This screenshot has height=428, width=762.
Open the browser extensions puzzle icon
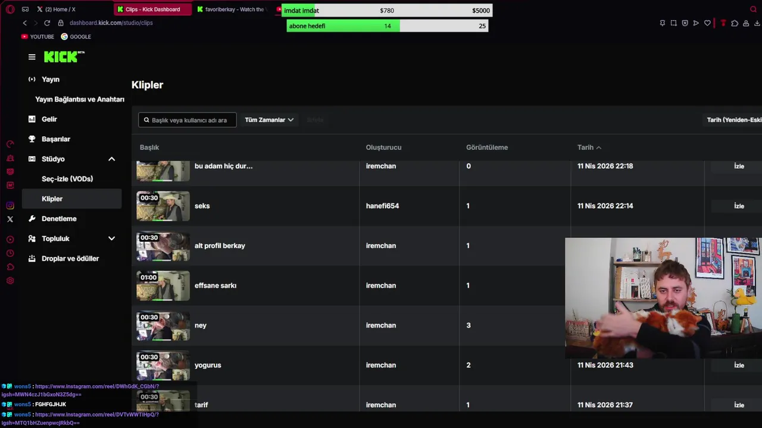tap(735, 23)
